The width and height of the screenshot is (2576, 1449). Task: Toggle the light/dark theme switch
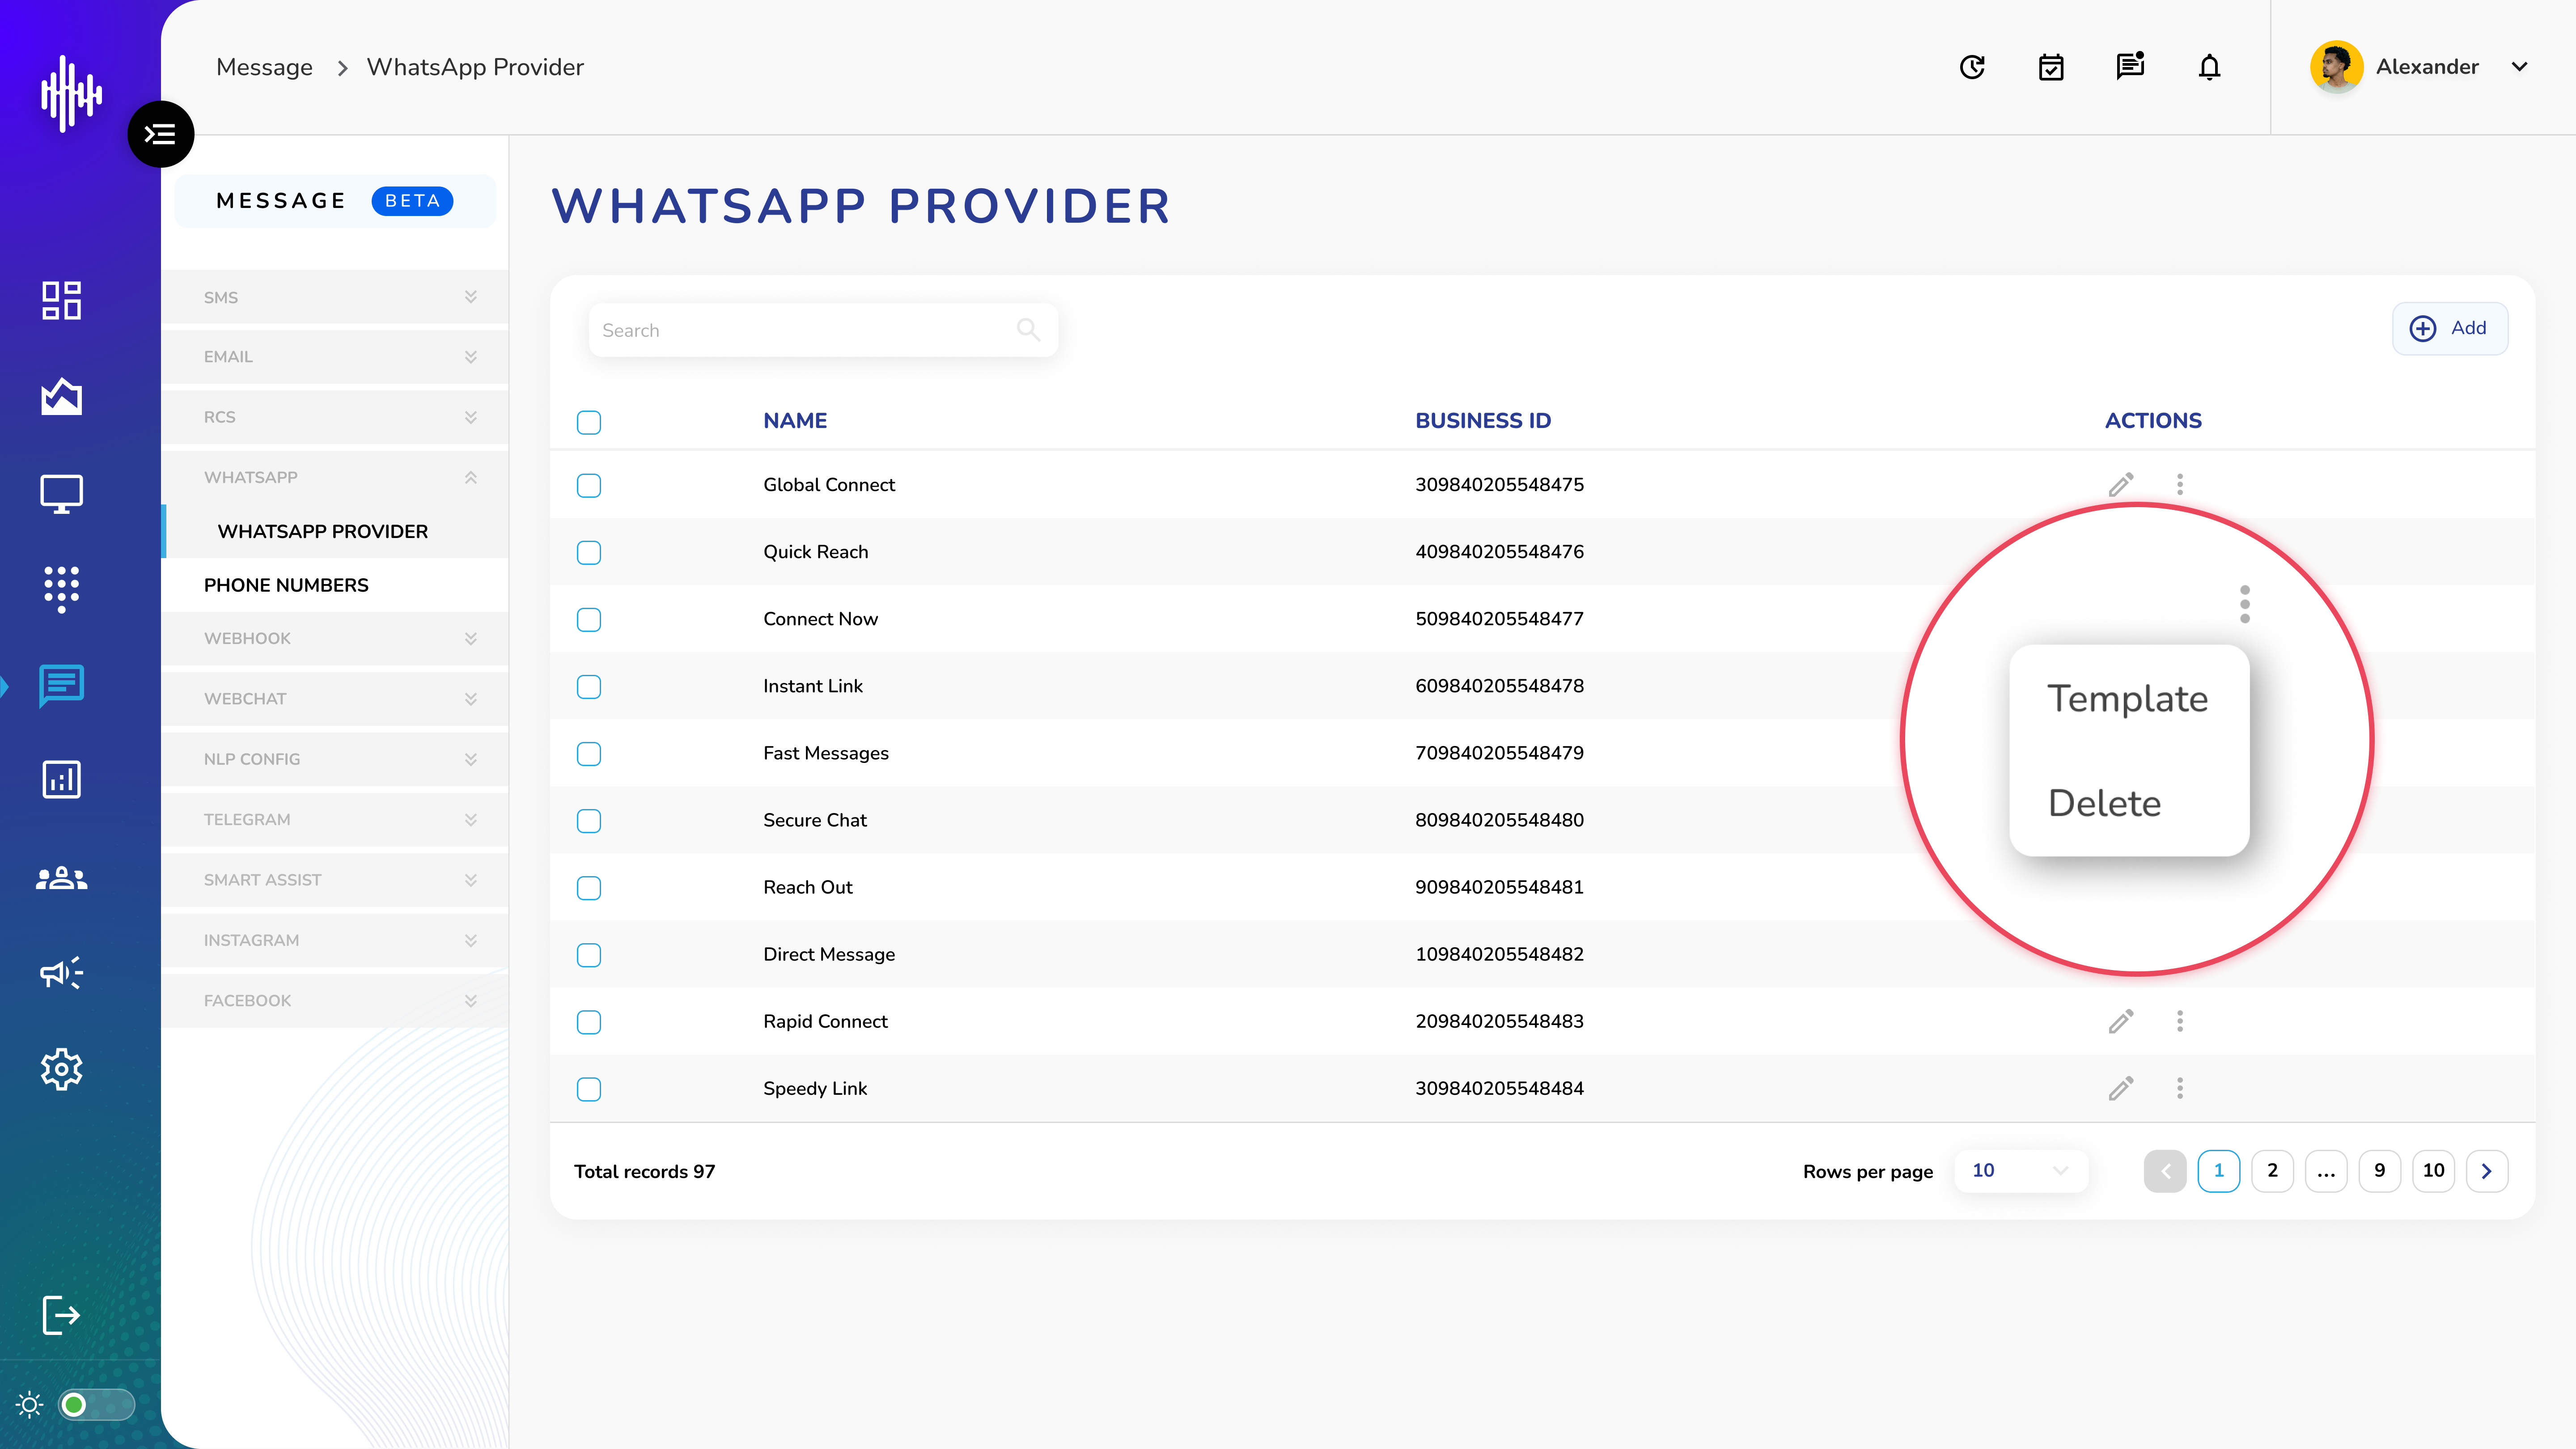pos(96,1405)
